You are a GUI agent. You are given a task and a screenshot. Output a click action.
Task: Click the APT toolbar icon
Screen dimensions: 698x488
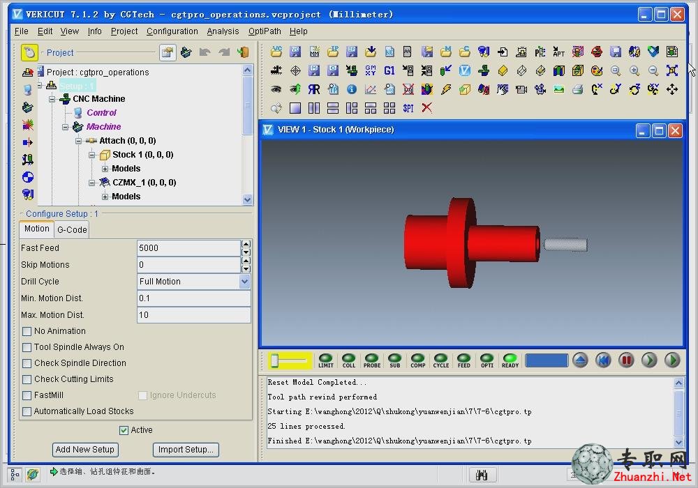pos(558,52)
